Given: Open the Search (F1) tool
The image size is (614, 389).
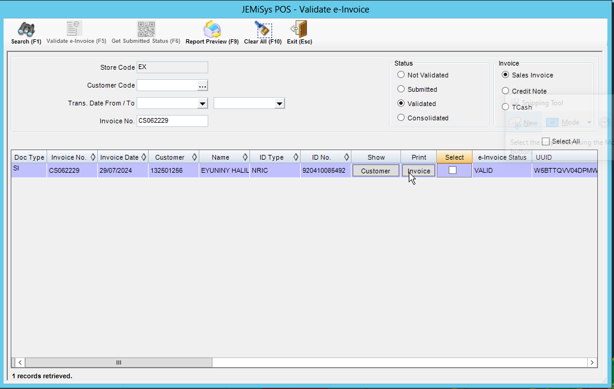Looking at the screenshot, I should coord(25,32).
